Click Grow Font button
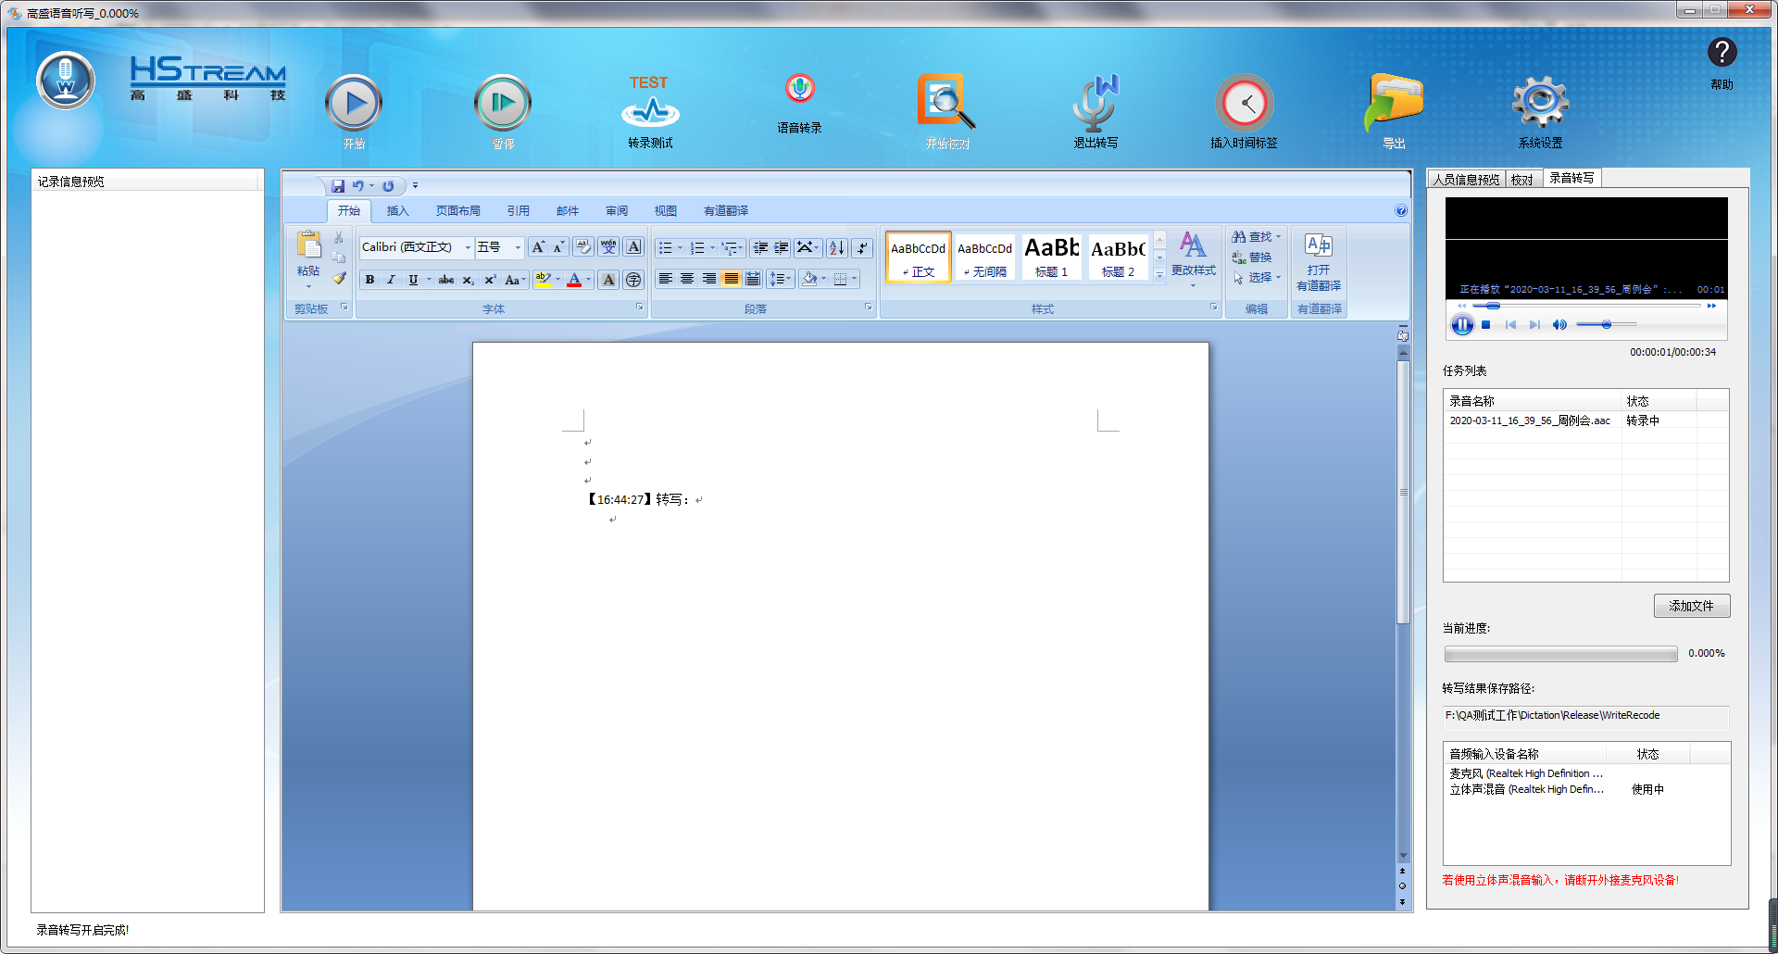The height and width of the screenshot is (954, 1778). [538, 247]
